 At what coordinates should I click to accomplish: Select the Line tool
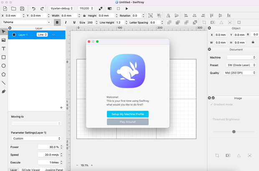point(3,83)
